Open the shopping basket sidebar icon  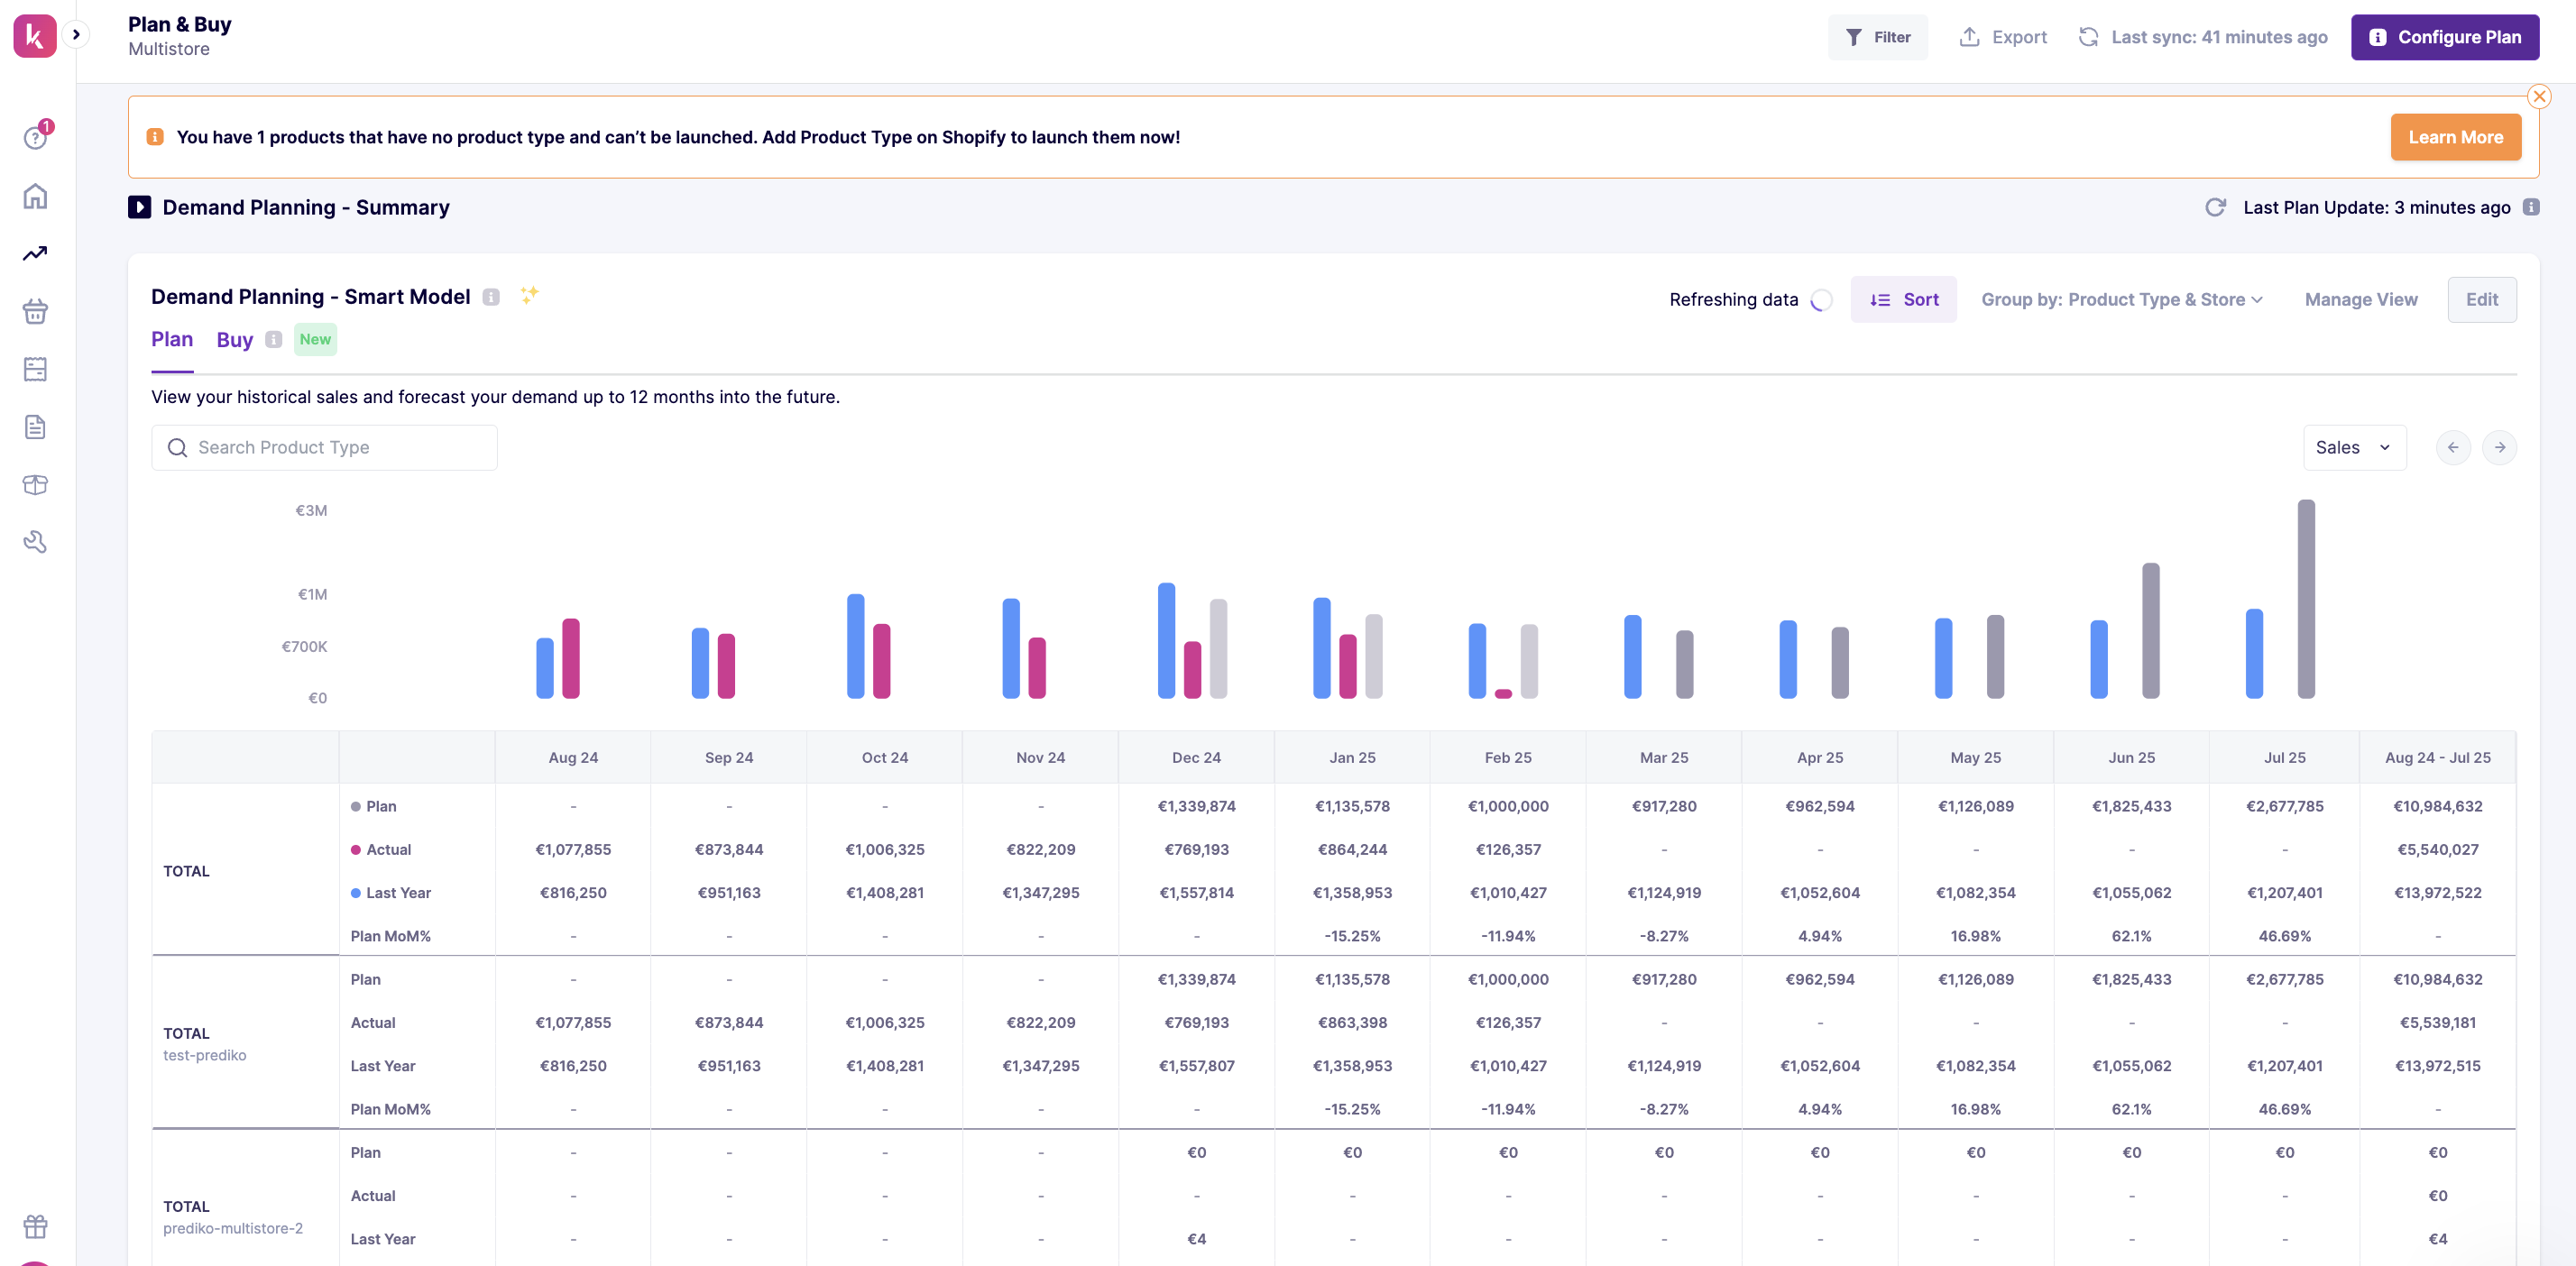[35, 312]
